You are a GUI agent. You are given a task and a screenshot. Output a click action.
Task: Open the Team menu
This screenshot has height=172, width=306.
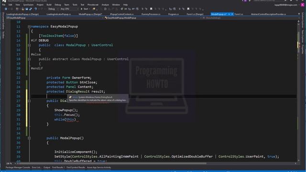click(67, 5)
